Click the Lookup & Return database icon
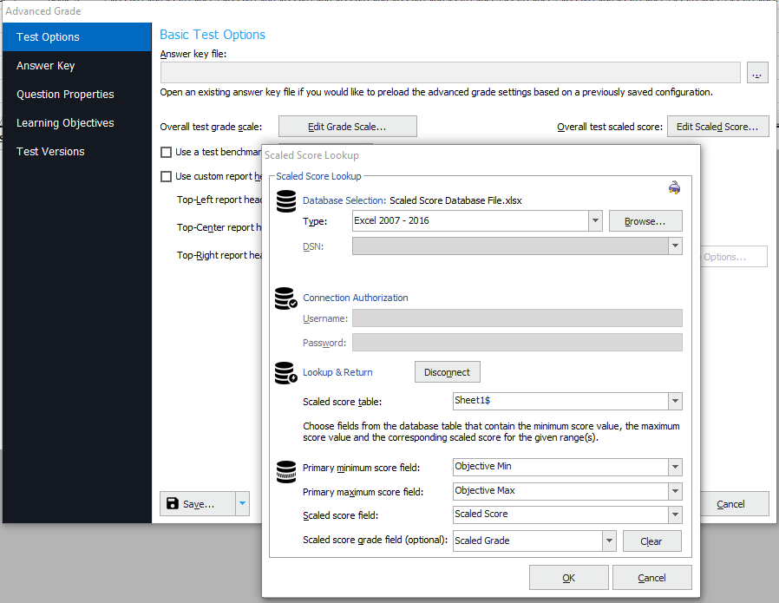The image size is (779, 603). click(286, 373)
